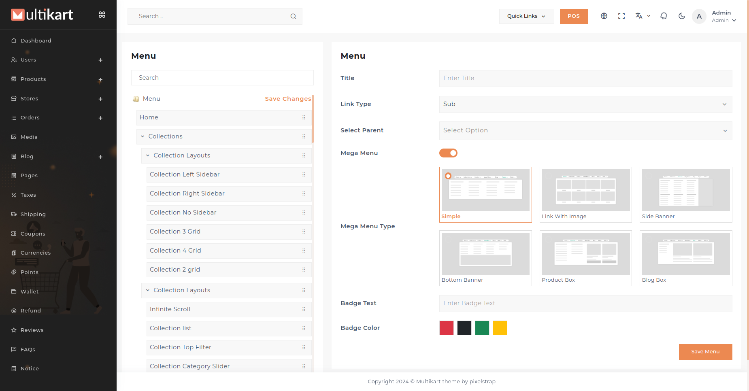Enter fullscreen mode via header icon
The image size is (749, 391).
coord(621,16)
